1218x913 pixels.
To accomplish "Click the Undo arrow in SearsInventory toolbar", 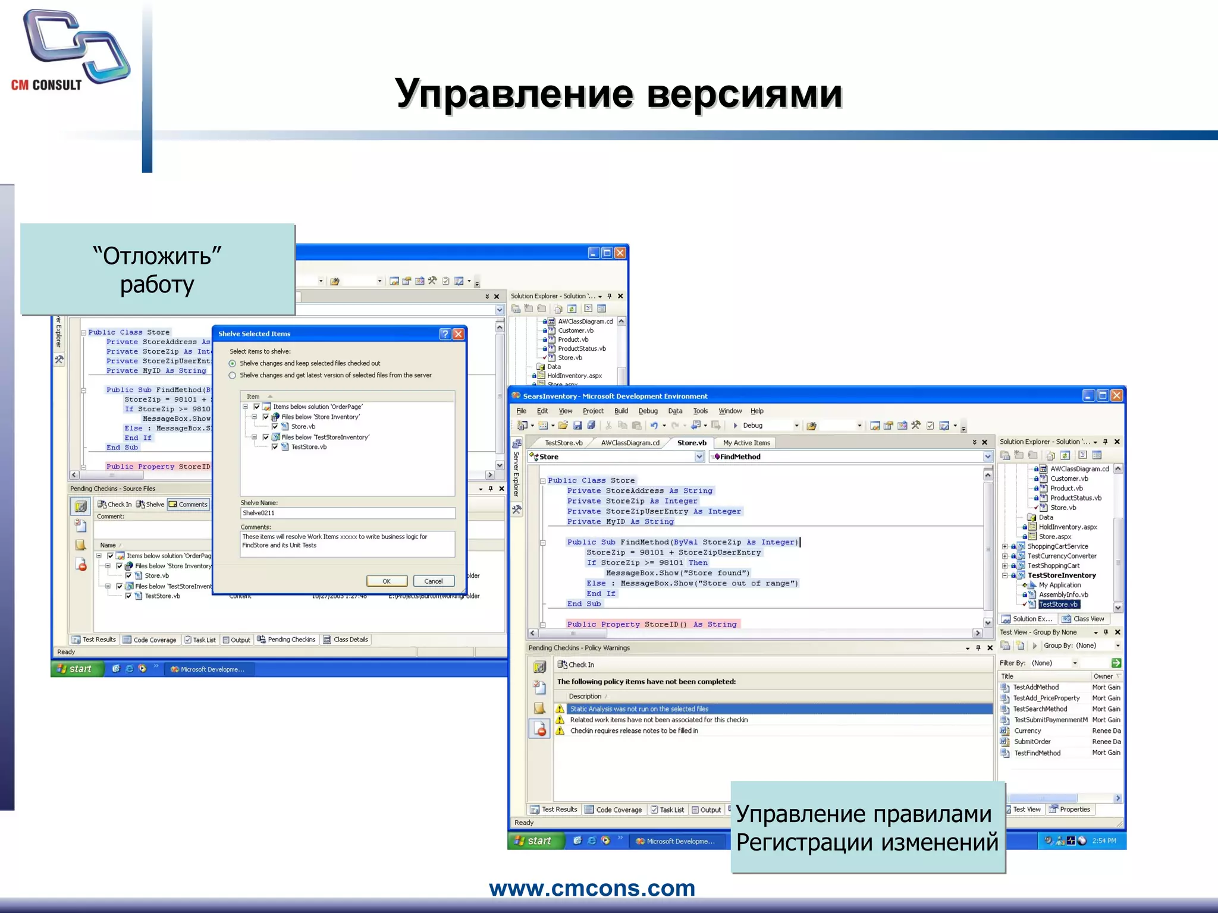I will coord(654,425).
